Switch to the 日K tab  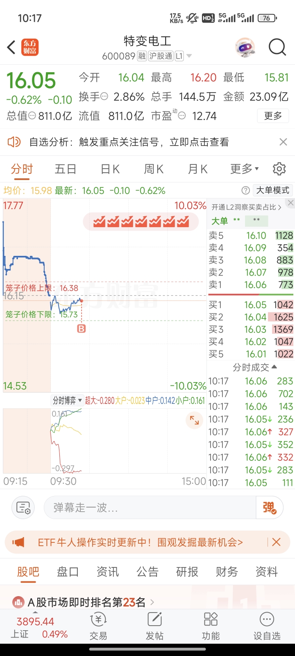pyautogui.click(x=110, y=169)
